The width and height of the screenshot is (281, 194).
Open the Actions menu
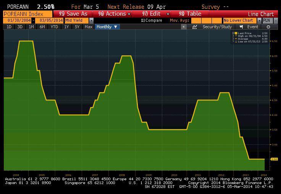[x=115, y=14]
